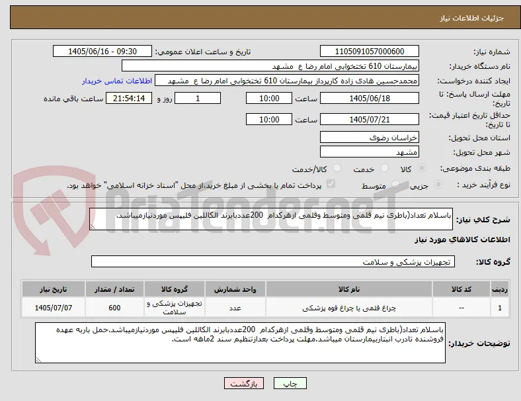
Task: Select the جزیی purchase type radio
Action: [x=438, y=185]
